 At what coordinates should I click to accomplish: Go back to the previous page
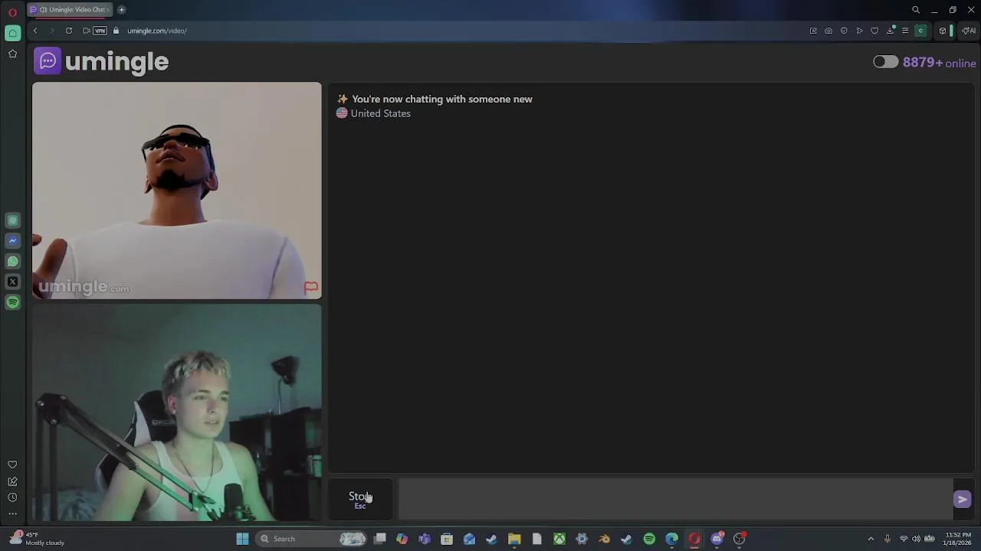click(35, 31)
